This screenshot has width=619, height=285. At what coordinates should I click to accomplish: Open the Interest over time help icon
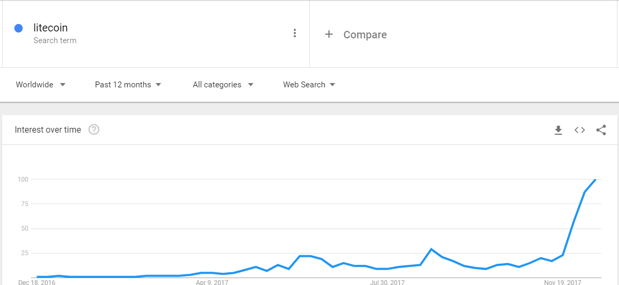click(94, 129)
